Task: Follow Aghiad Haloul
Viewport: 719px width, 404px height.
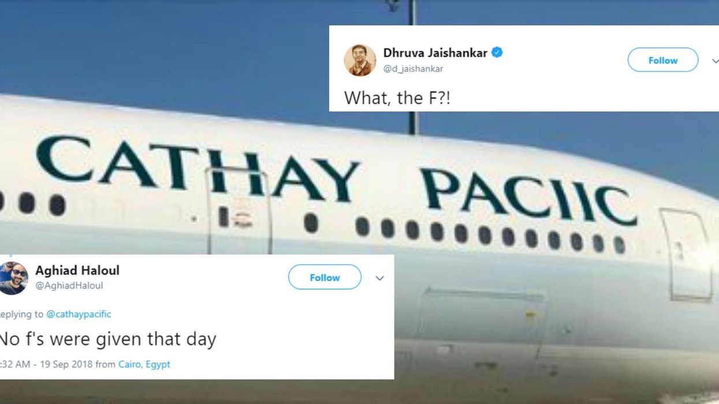Action: tap(325, 278)
